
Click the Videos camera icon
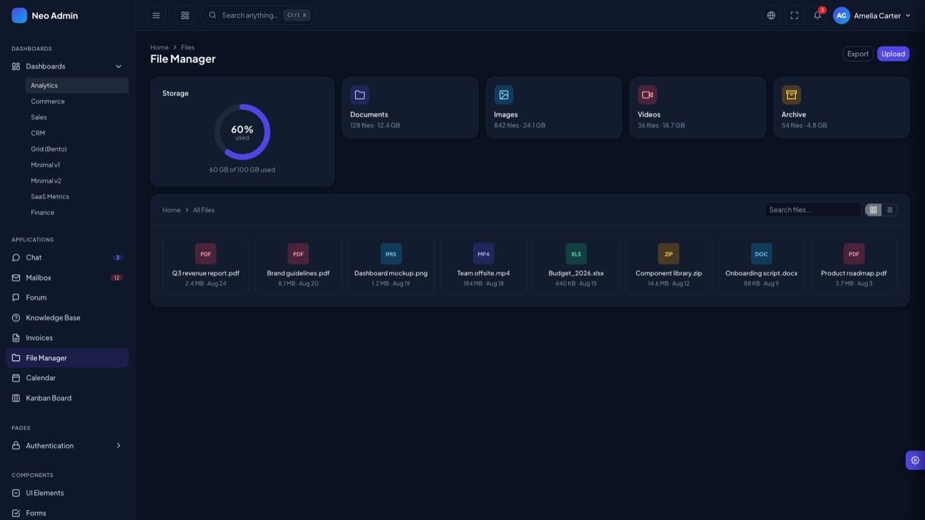[x=647, y=94]
